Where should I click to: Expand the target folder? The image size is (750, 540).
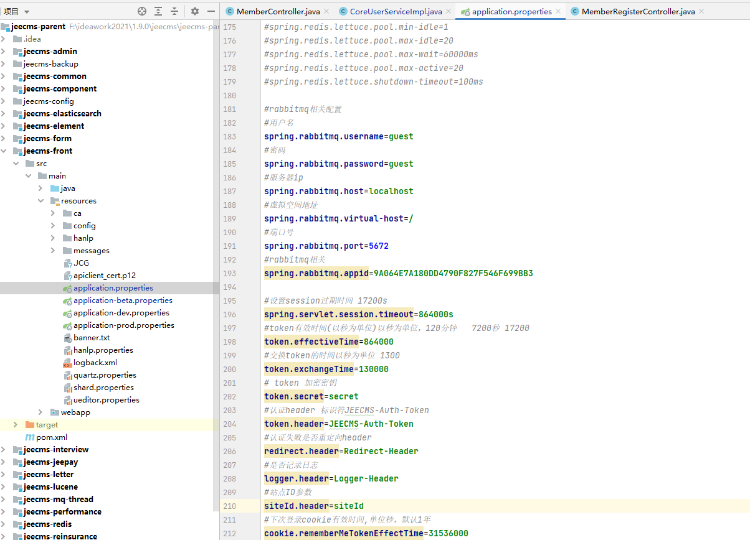click(16, 424)
